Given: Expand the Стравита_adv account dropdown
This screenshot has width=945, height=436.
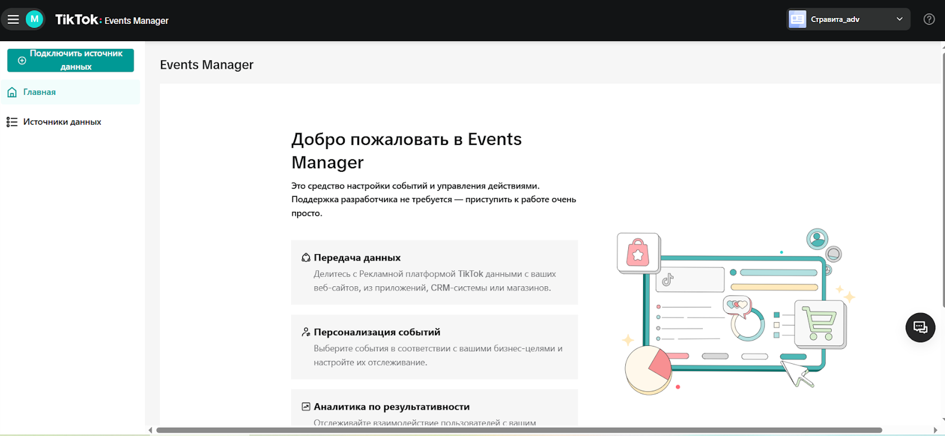Looking at the screenshot, I should [x=847, y=19].
